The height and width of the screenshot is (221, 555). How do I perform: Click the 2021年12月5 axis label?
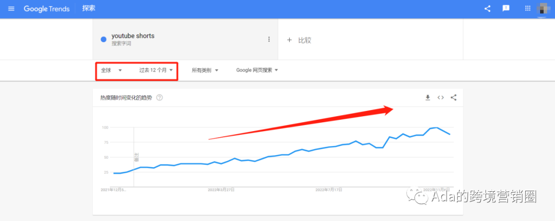pos(113,190)
